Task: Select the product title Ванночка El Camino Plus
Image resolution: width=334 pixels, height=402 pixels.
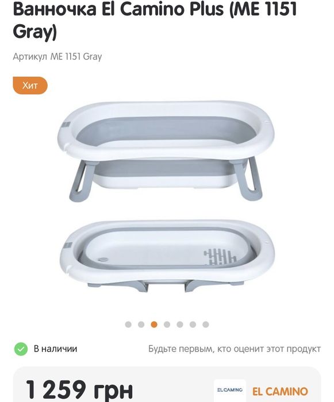Action: pyautogui.click(x=155, y=20)
